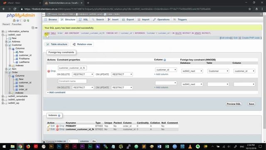Click the Create PHP code link
Screen dimensions: 266x150
click(251, 38)
